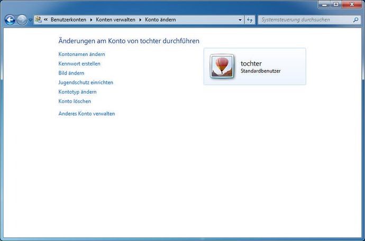This screenshot has height=241, width=365.
Task: Open Kennwort erstellen link
Action: [79, 63]
